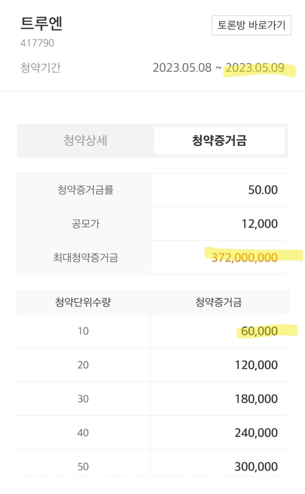The width and height of the screenshot is (305, 494).
Task: Click the highlighted 372,000,000 amount
Action: (244, 258)
